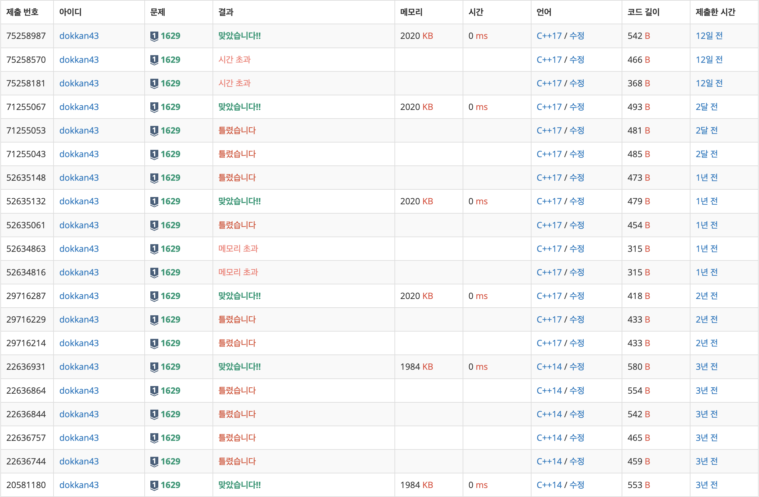Click tier badge icon in submission 22636931 row

pyautogui.click(x=154, y=367)
